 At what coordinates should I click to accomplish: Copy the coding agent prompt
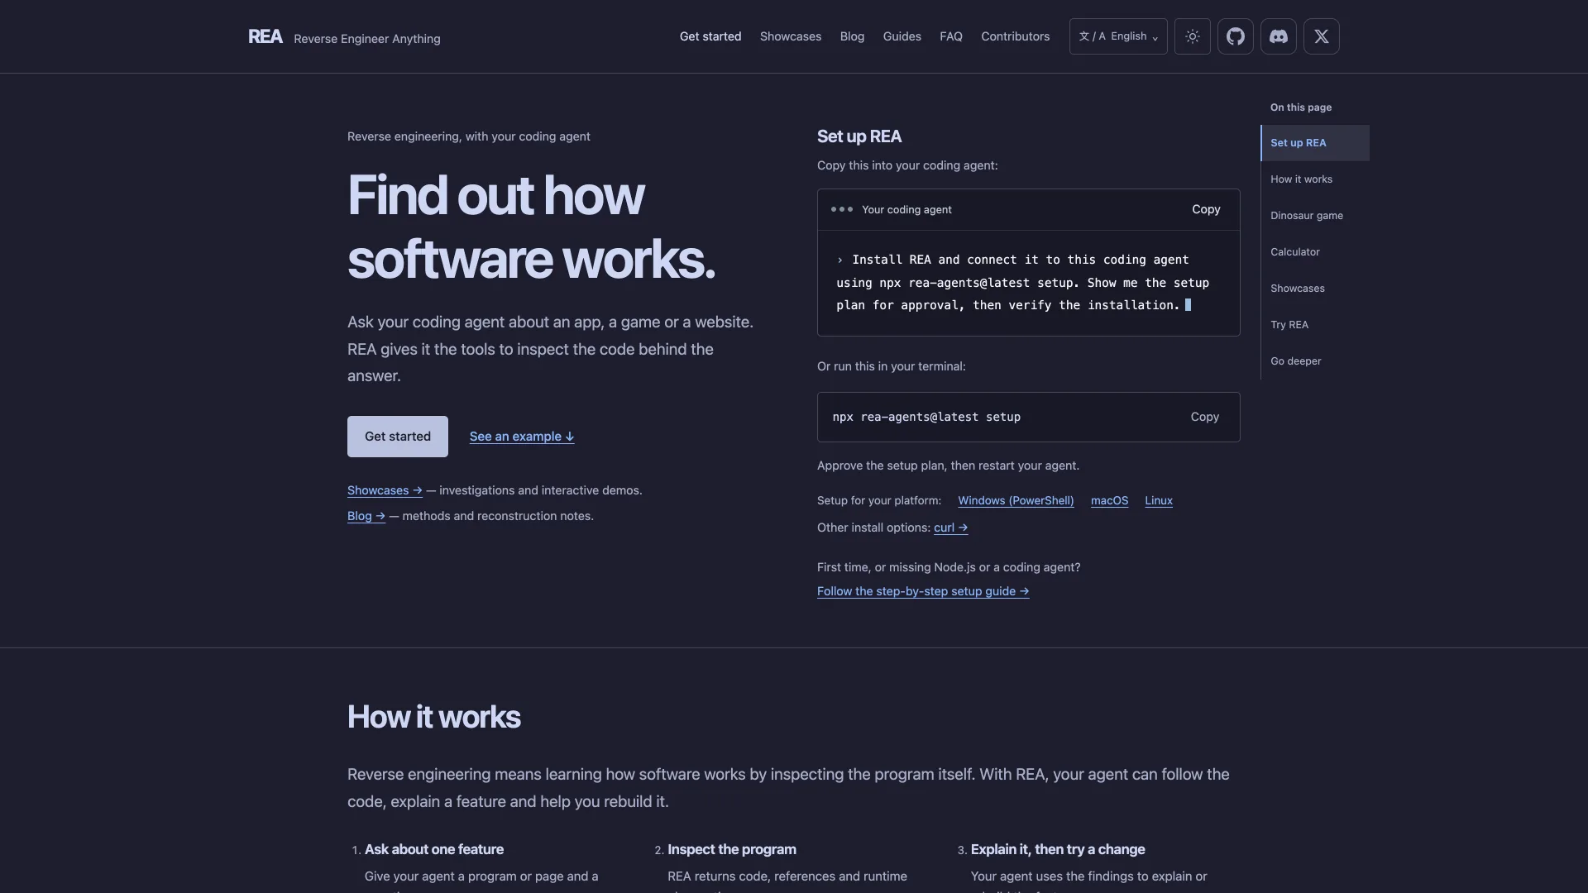[1206, 210]
